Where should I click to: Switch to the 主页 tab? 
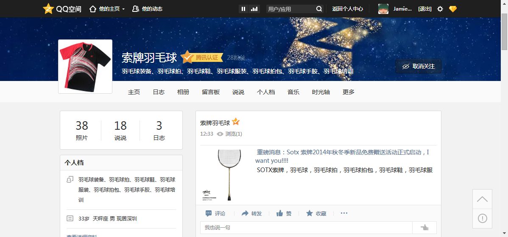tap(134, 92)
